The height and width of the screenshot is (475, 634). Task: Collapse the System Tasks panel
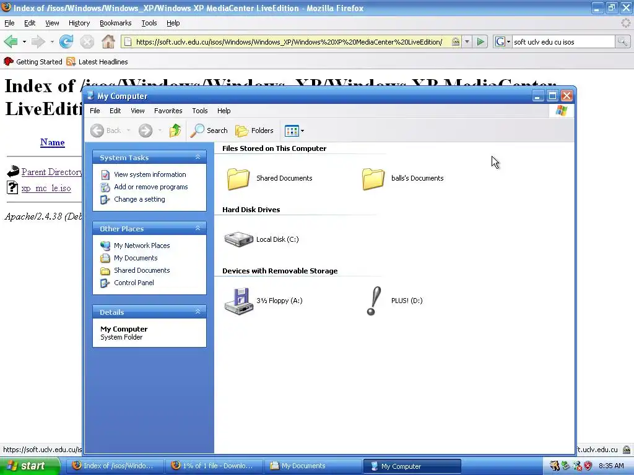tap(198, 157)
